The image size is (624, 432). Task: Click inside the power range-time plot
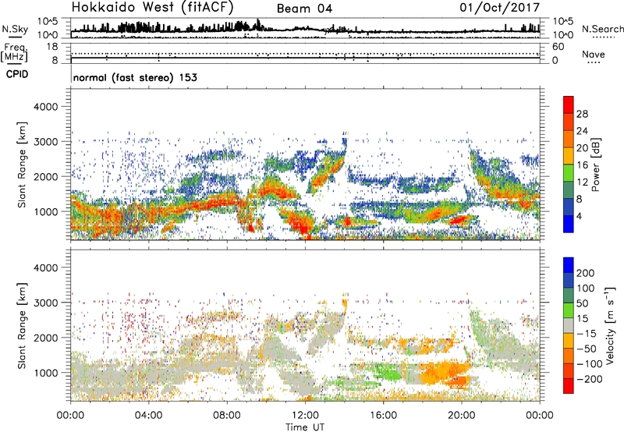[305, 165]
